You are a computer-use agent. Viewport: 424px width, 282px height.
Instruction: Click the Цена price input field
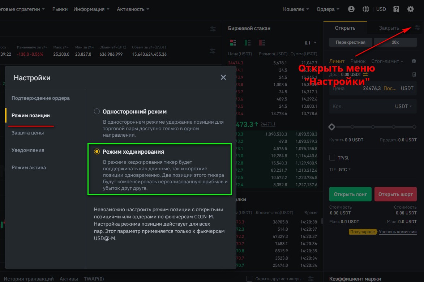point(373,88)
